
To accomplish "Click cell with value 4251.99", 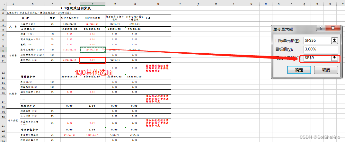I will 115,135.
